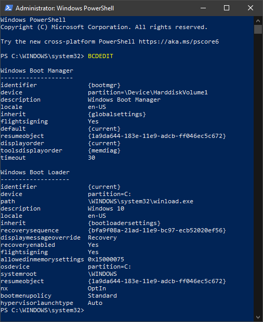
Task: Click the 'Windows Boot Manager' heading
Action: coord(37,71)
